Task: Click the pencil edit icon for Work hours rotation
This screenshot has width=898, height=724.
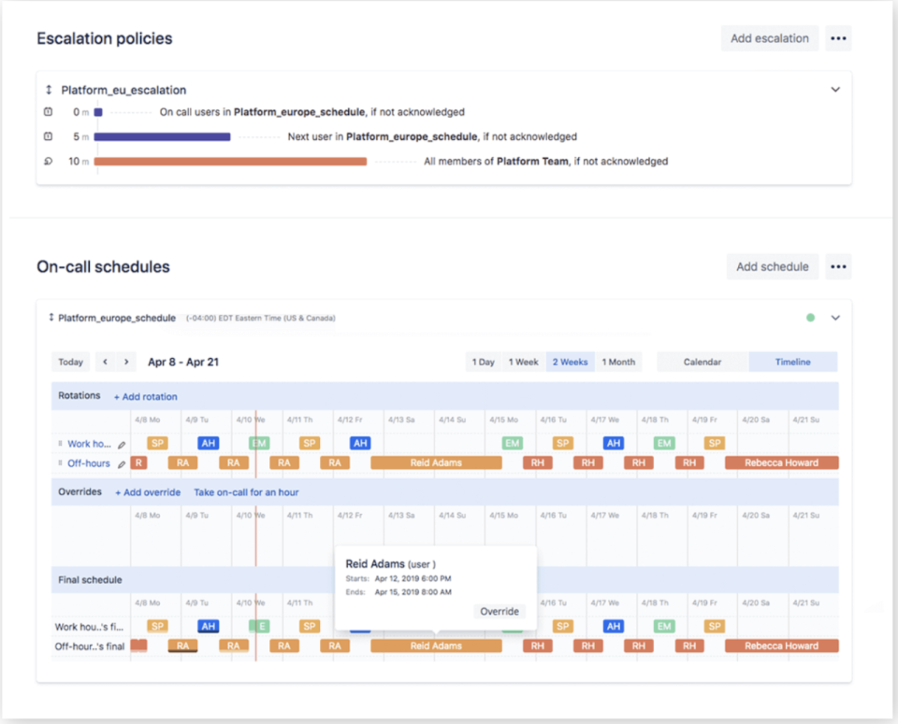Action: (x=122, y=445)
